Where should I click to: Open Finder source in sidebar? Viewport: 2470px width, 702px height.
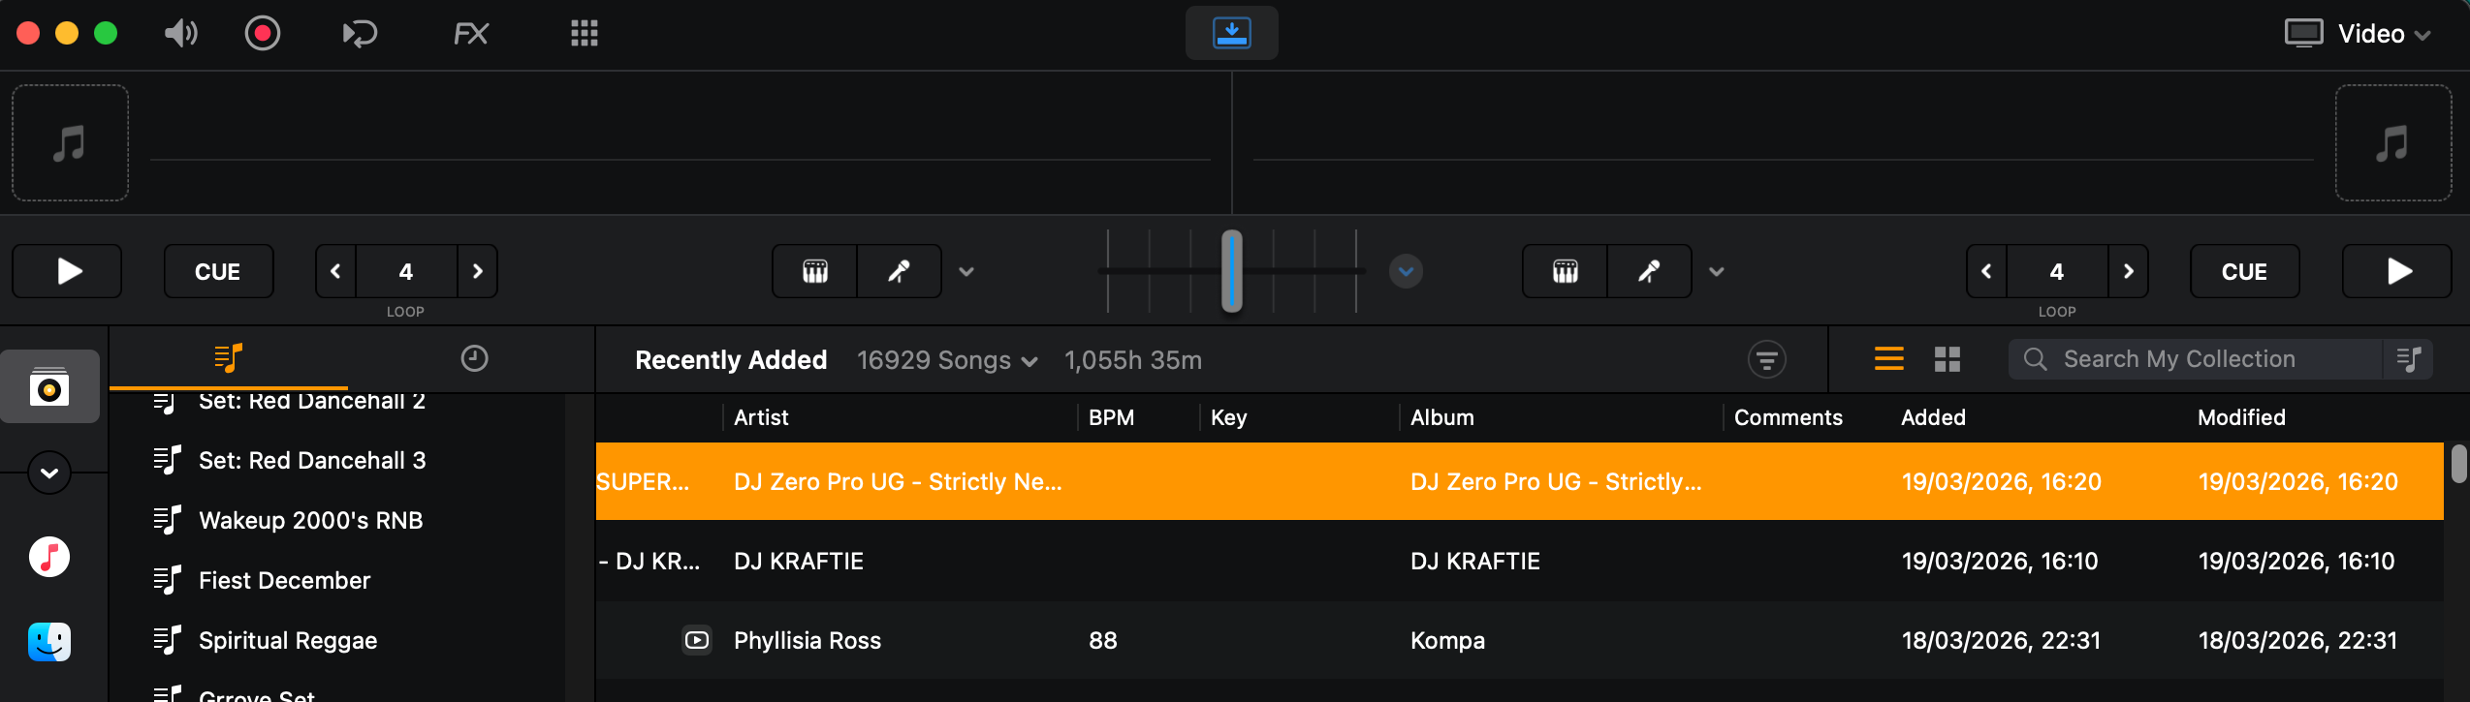click(x=49, y=641)
